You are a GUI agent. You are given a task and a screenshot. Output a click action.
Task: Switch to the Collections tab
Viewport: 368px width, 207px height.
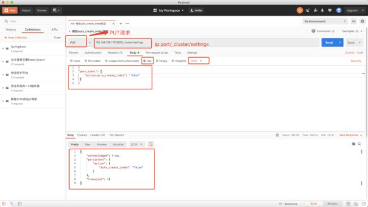(x=33, y=29)
